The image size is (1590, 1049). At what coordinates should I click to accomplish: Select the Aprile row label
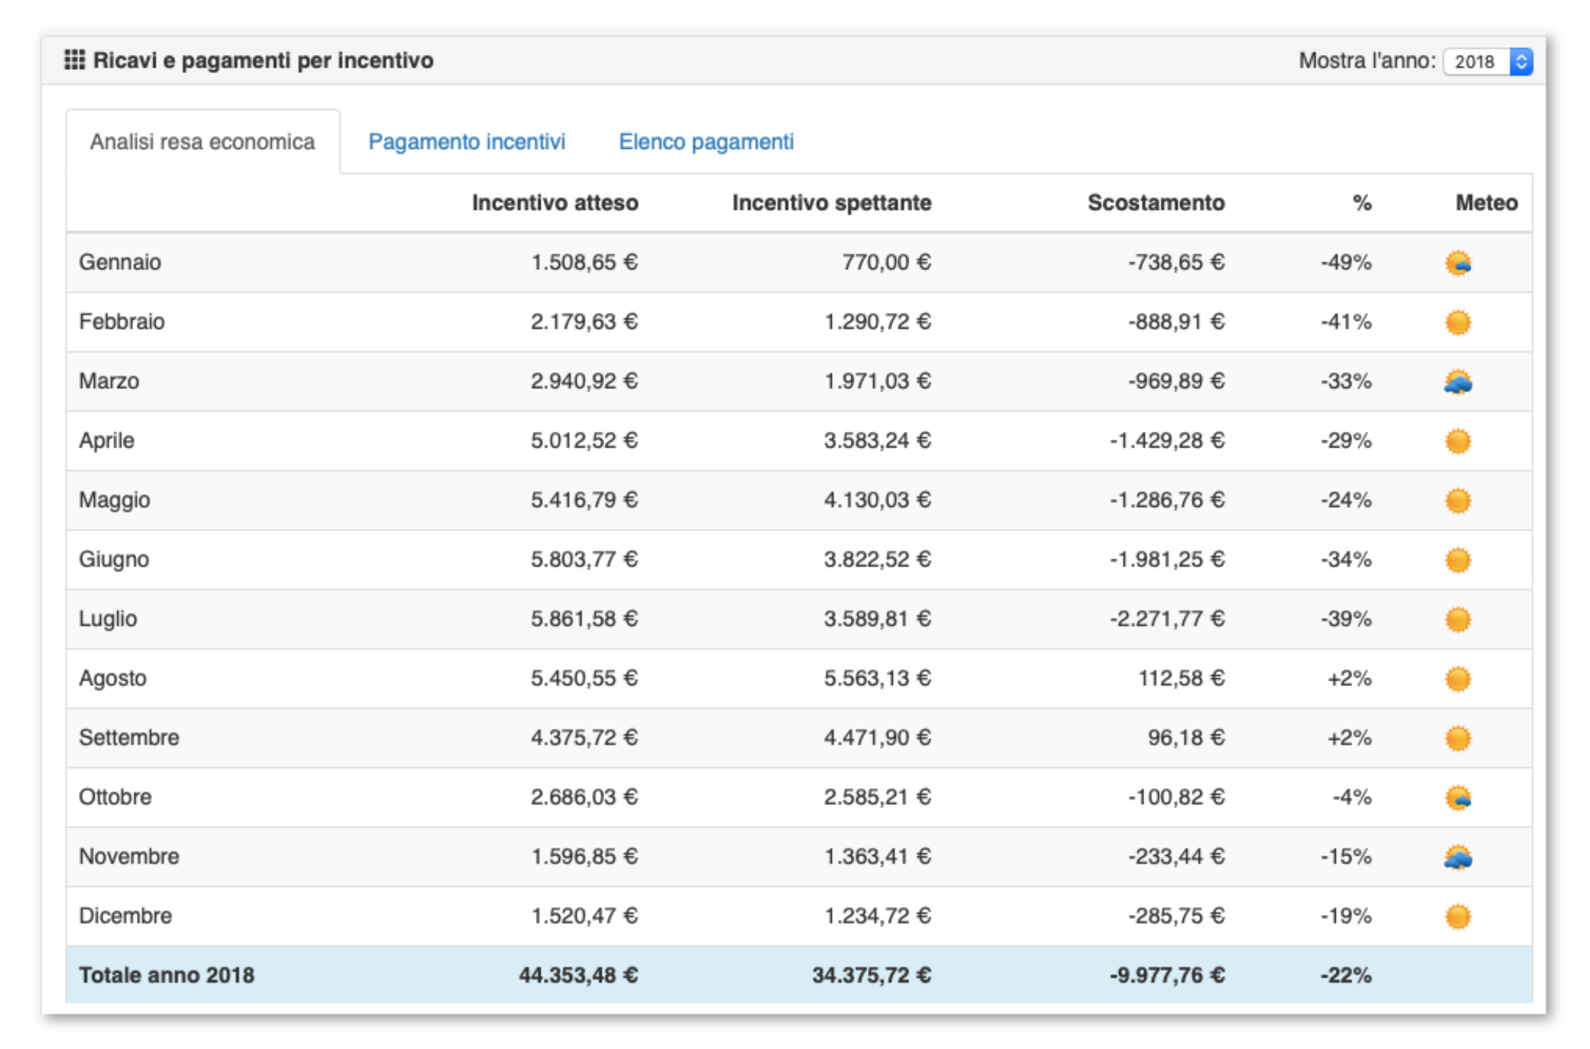click(x=107, y=440)
